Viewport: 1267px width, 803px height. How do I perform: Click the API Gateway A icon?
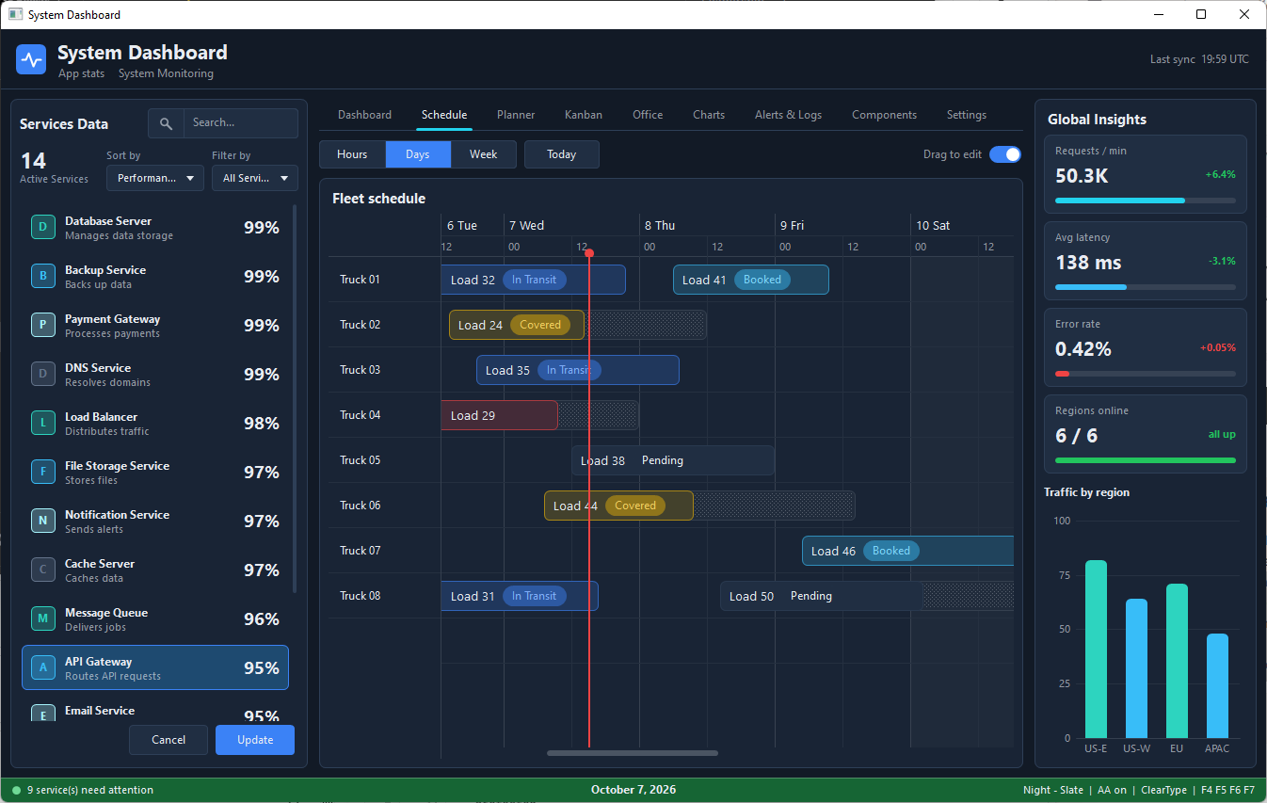click(43, 667)
